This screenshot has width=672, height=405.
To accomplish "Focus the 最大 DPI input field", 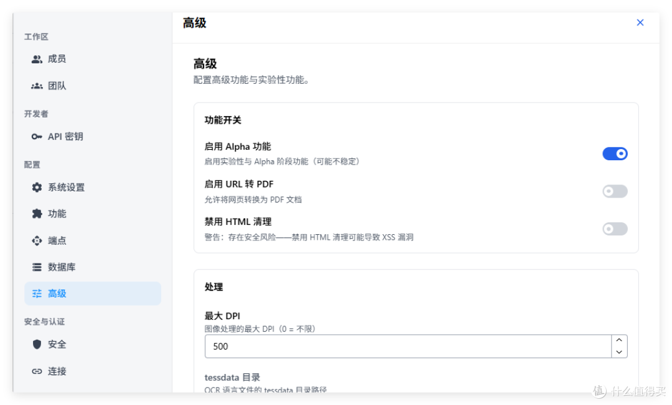I will (408, 347).
